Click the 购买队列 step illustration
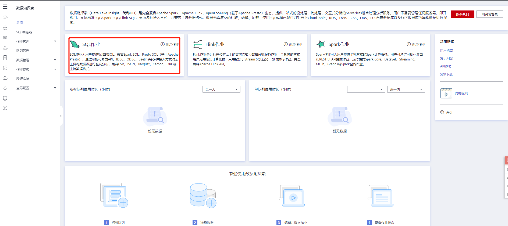 (x=114, y=195)
